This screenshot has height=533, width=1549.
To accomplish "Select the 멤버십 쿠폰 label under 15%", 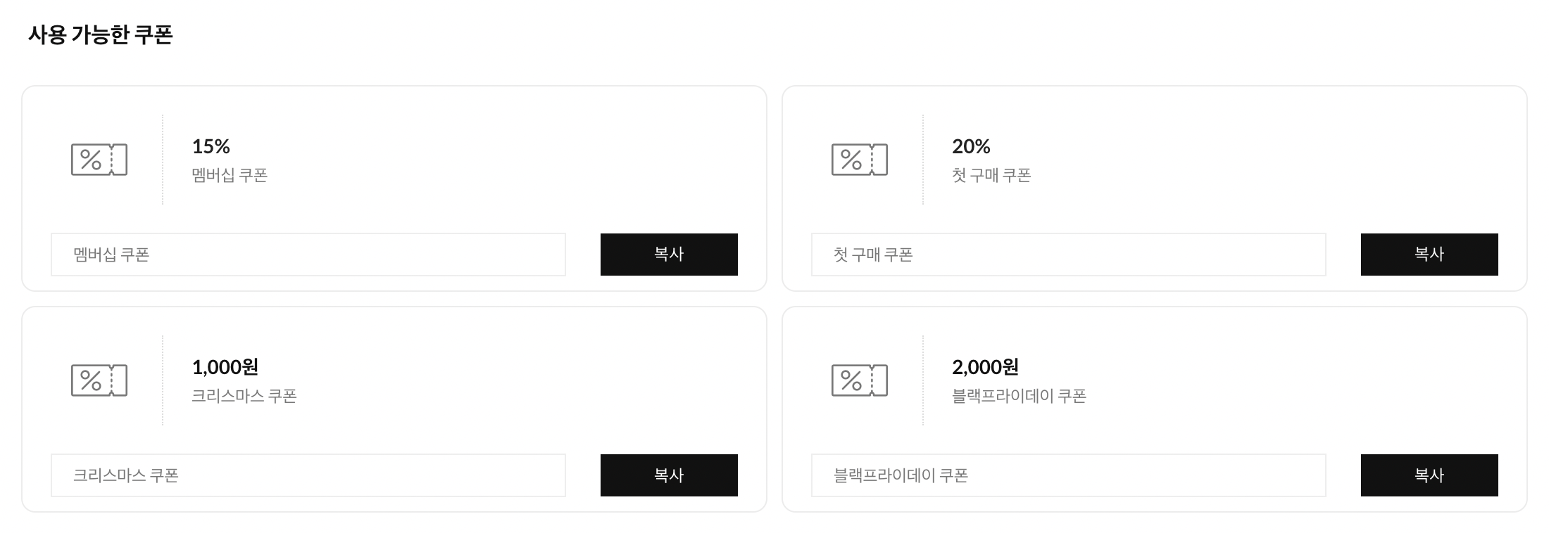I will 230,175.
